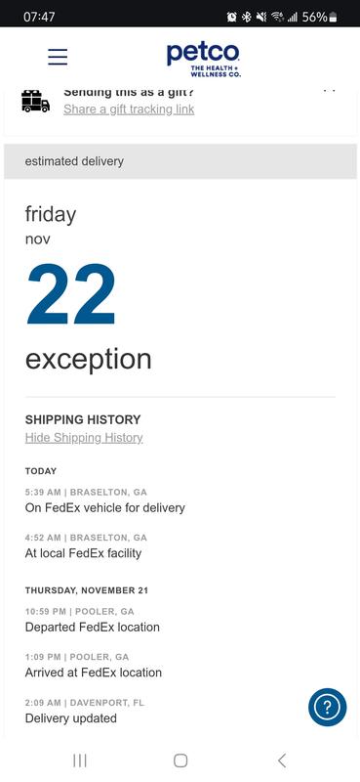Viewport: 360px width, 782px height.
Task: Tap the Bluetooth status icon
Action: pos(246,17)
